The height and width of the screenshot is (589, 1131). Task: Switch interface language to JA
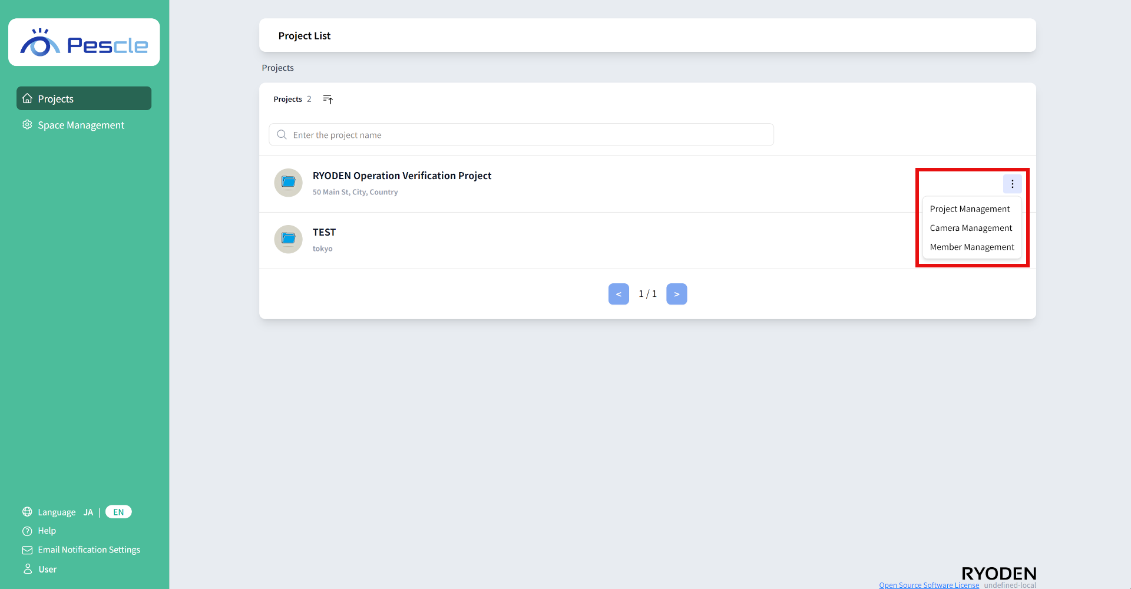[88, 512]
